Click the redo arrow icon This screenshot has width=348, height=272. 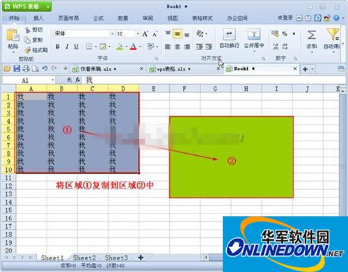coord(54,68)
